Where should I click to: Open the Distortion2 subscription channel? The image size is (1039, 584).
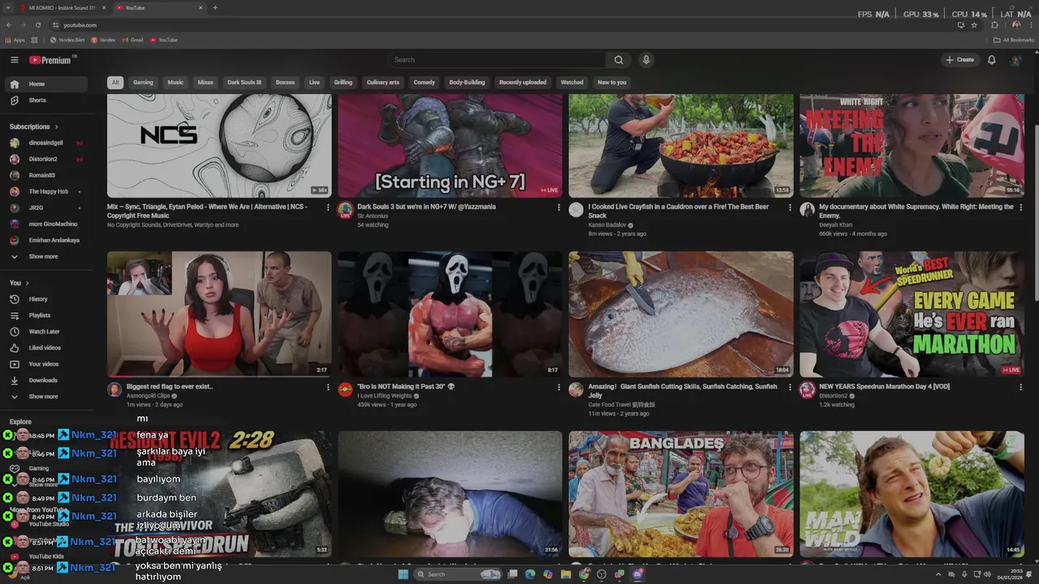(x=47, y=159)
